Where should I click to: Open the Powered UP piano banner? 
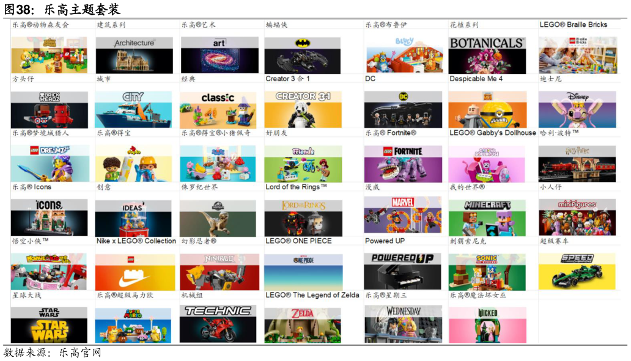(x=402, y=271)
